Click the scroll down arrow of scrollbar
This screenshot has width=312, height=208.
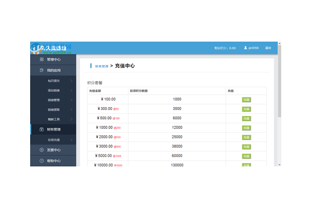[280, 164]
